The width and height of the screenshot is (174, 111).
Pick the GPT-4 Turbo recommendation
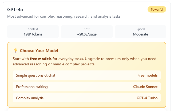tap(147, 98)
